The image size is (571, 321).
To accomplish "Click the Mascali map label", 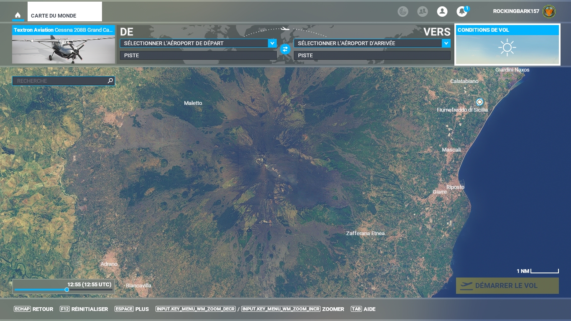I will click(451, 150).
